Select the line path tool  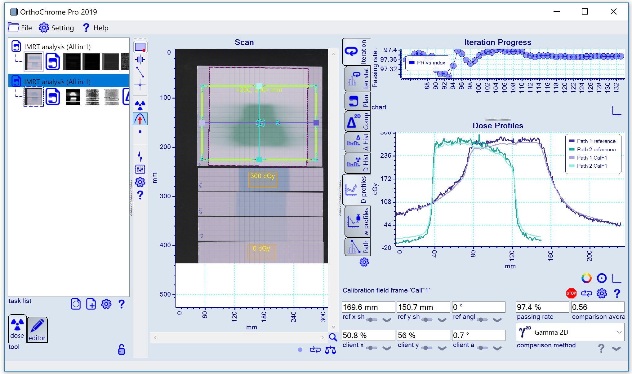pos(140,72)
